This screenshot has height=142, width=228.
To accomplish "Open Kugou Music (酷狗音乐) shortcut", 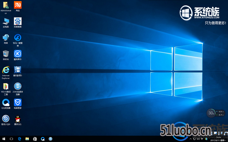I will (18, 55).
